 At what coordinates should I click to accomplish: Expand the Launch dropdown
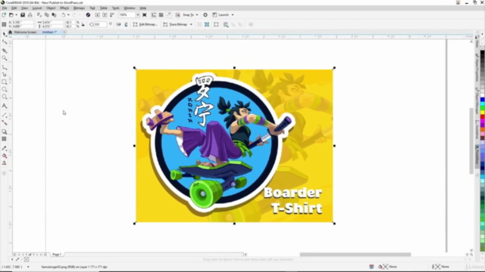(233, 15)
